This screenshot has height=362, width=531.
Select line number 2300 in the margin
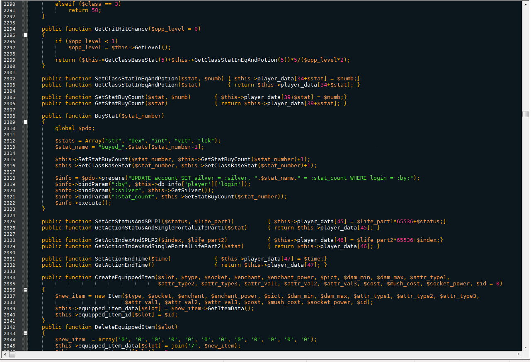(9, 66)
